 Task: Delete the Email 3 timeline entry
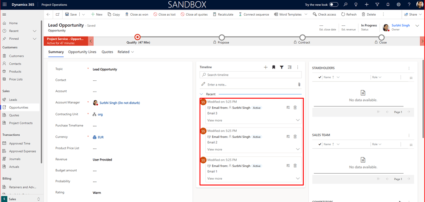click(295, 107)
